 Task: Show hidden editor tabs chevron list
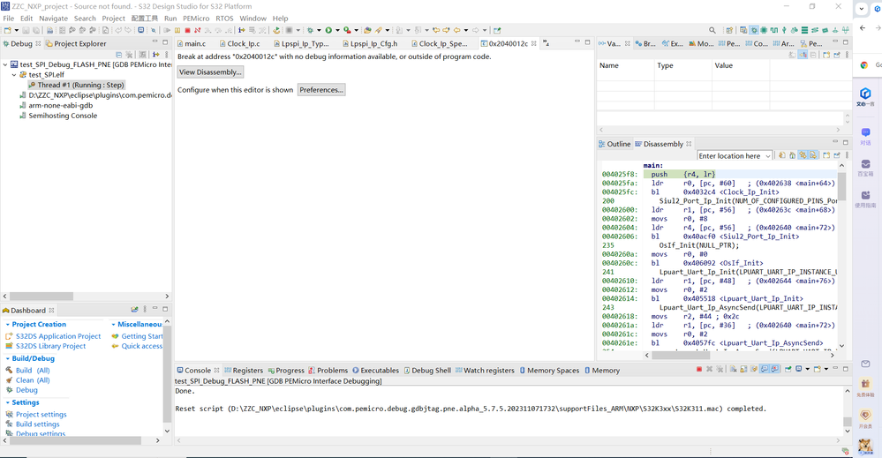[547, 43]
